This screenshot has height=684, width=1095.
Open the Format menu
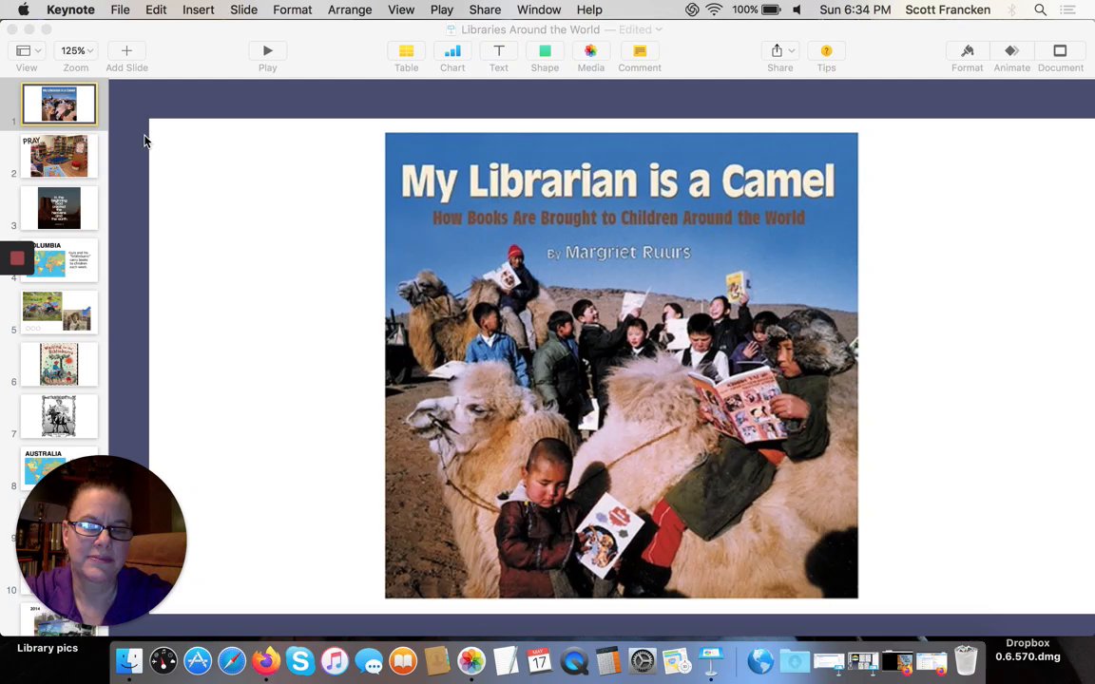point(293,9)
